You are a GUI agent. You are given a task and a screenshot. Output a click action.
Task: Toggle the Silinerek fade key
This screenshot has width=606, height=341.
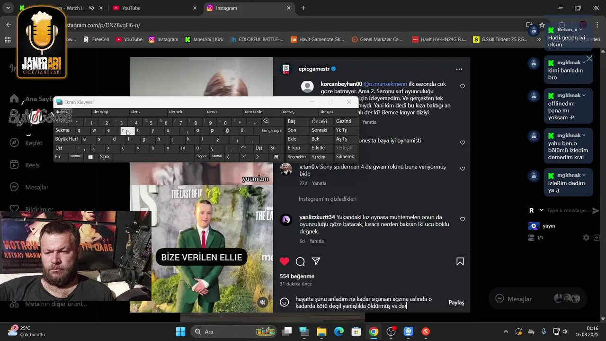click(345, 157)
